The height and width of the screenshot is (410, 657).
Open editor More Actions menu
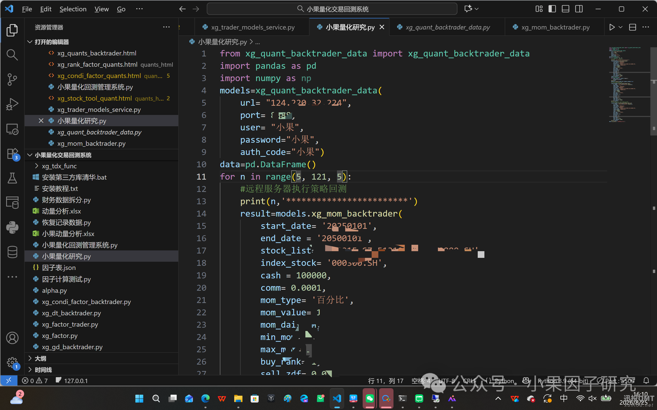point(646,27)
